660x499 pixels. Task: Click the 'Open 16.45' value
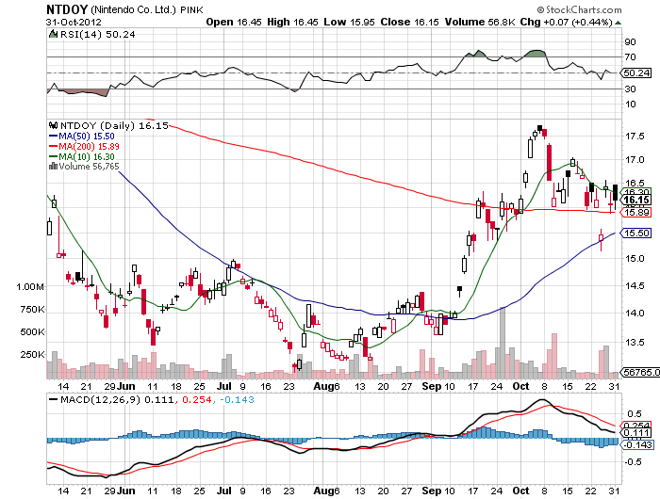click(234, 23)
